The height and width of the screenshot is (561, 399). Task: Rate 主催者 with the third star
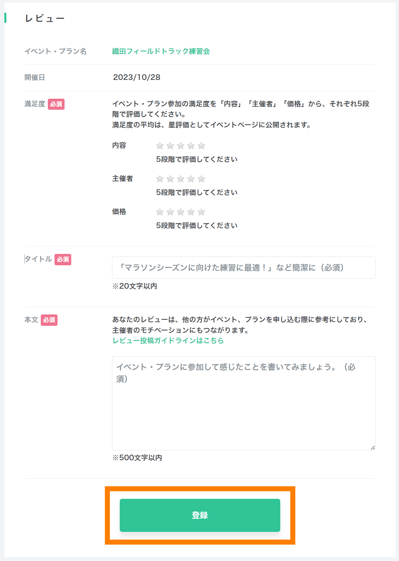(181, 179)
